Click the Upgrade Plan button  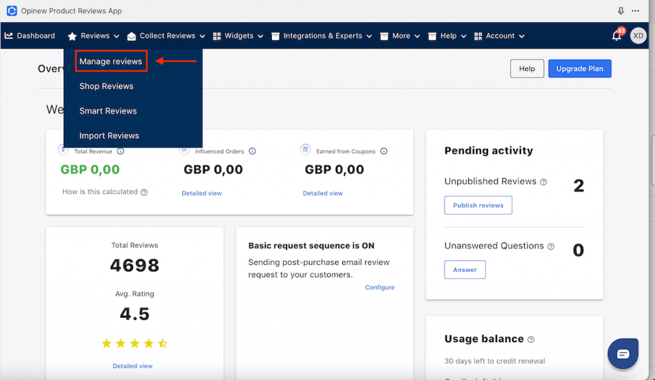[x=580, y=68]
